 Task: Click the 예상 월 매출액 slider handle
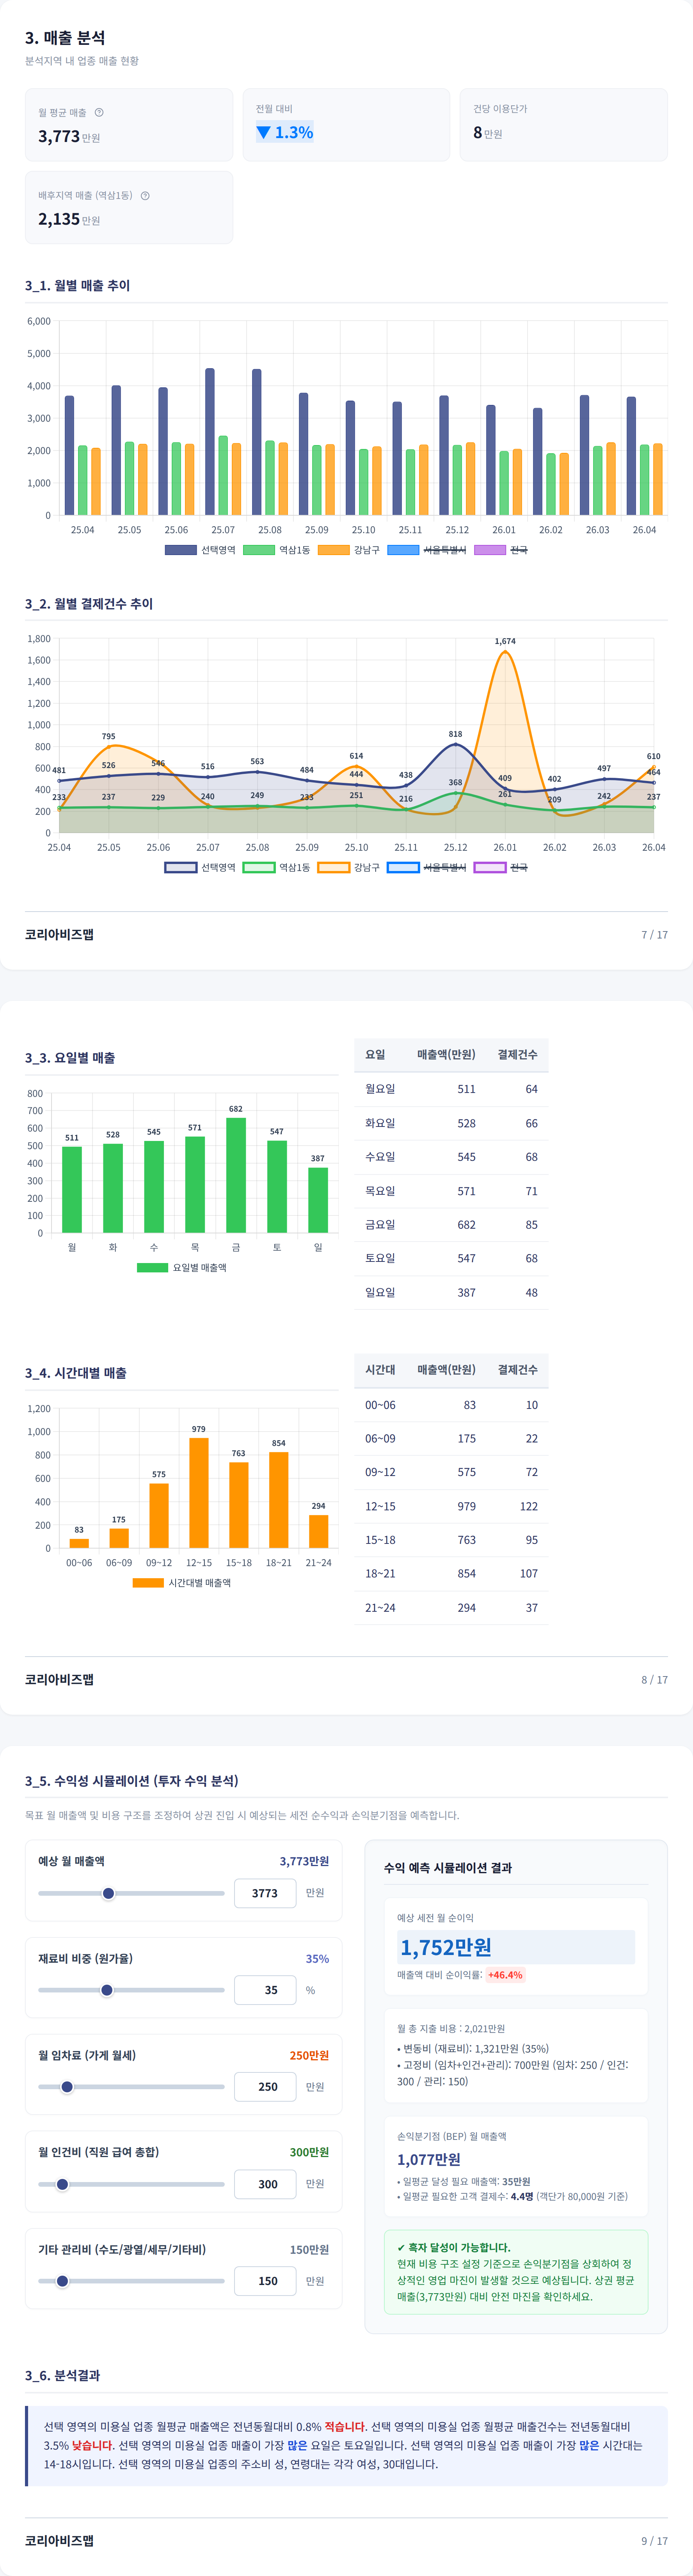[108, 1893]
